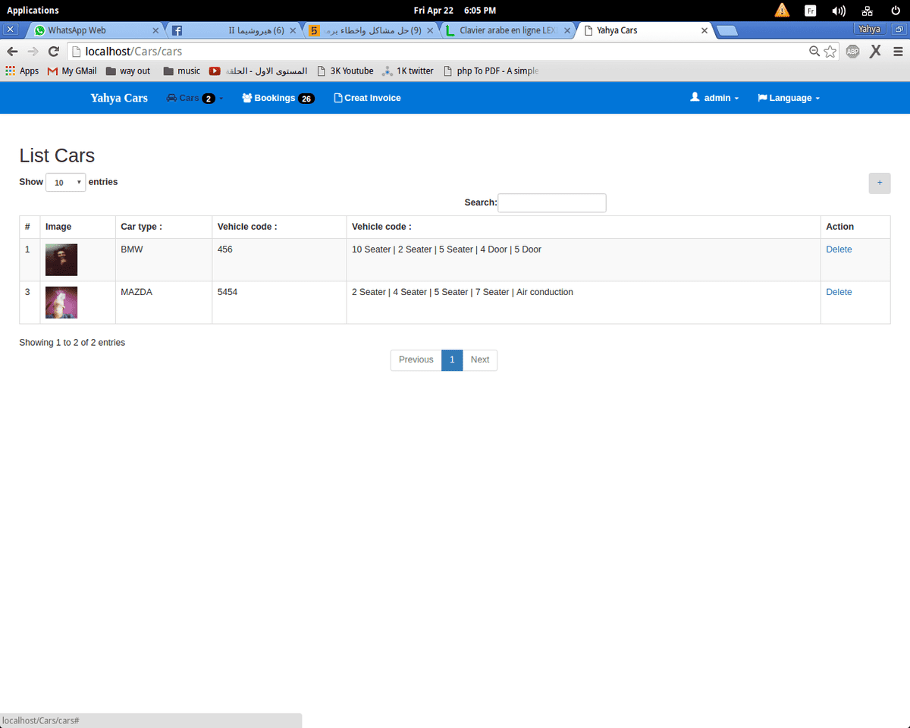Image resolution: width=910 pixels, height=728 pixels.
Task: Open the Bookings menu item
Action: [x=278, y=98]
